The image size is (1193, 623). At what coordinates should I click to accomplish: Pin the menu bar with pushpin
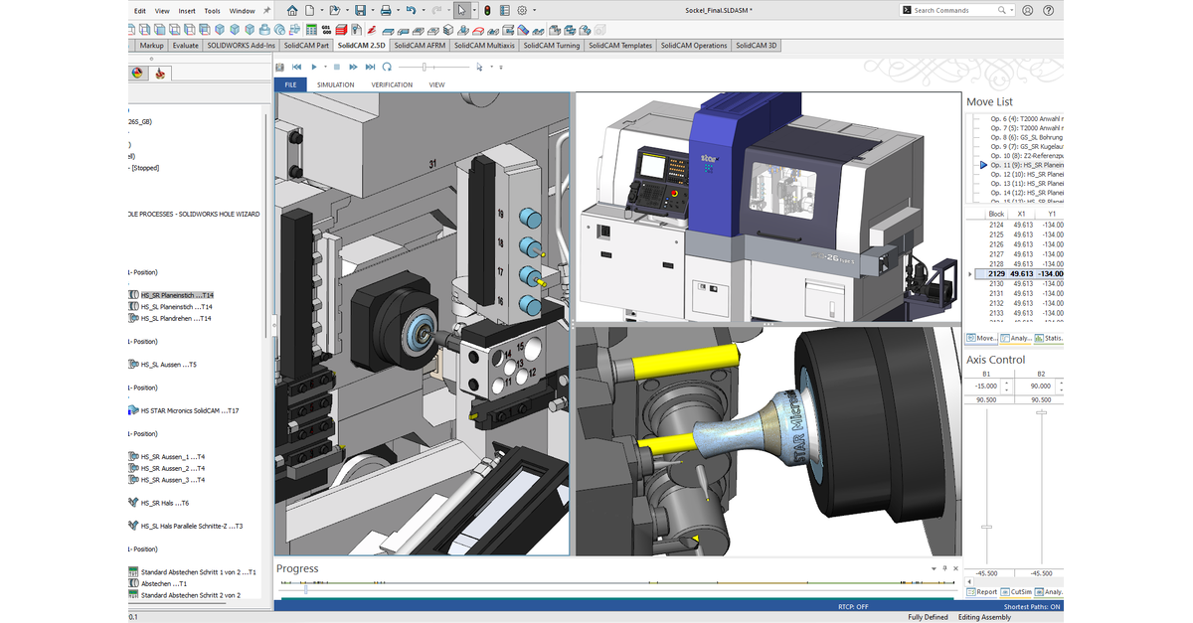[x=267, y=10]
